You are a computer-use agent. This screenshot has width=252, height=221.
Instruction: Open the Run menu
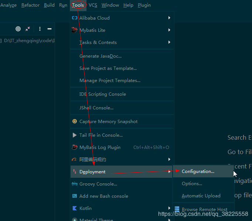pos(63,5)
